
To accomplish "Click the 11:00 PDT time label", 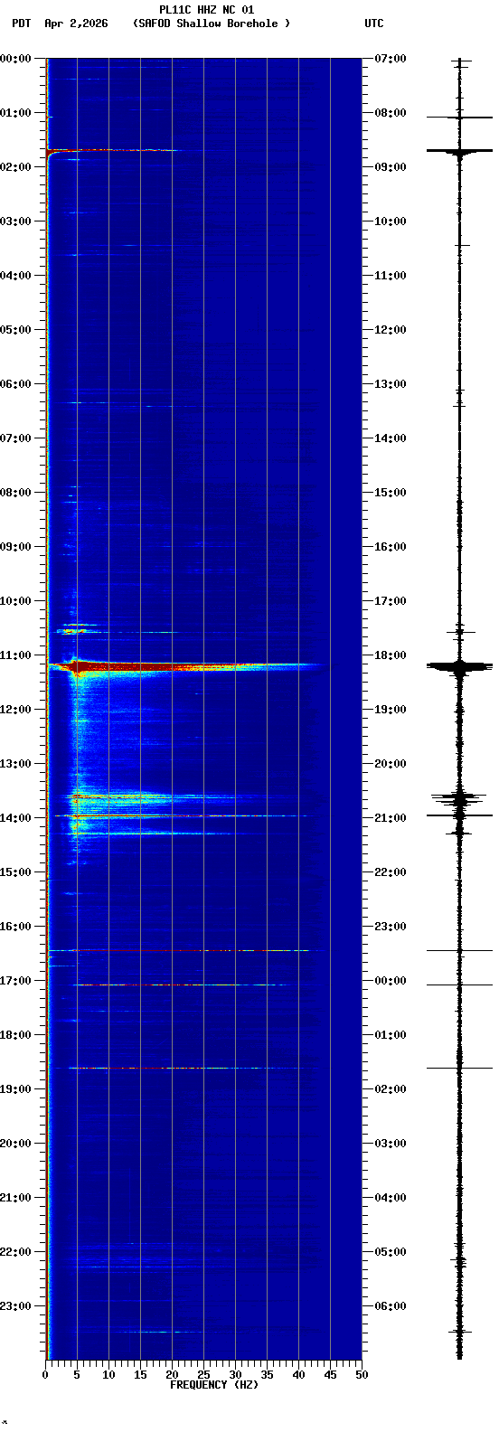I will [16, 655].
